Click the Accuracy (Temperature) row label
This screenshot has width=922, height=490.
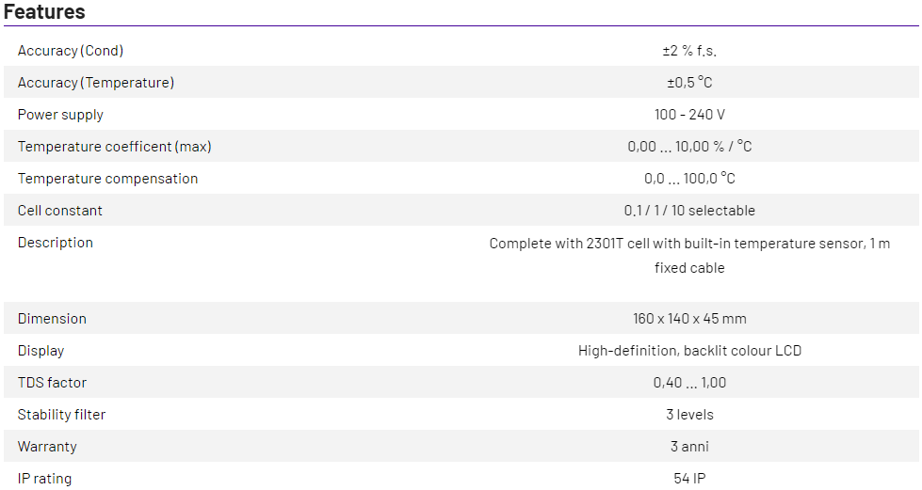click(x=96, y=83)
